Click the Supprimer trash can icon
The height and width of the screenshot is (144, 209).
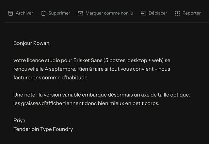click(43, 13)
